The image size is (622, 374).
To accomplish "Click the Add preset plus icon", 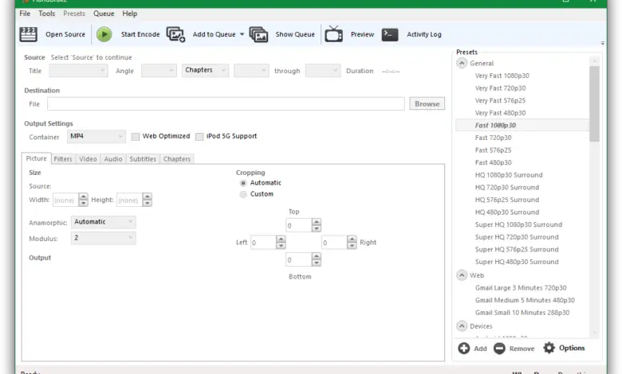I will pyautogui.click(x=464, y=349).
